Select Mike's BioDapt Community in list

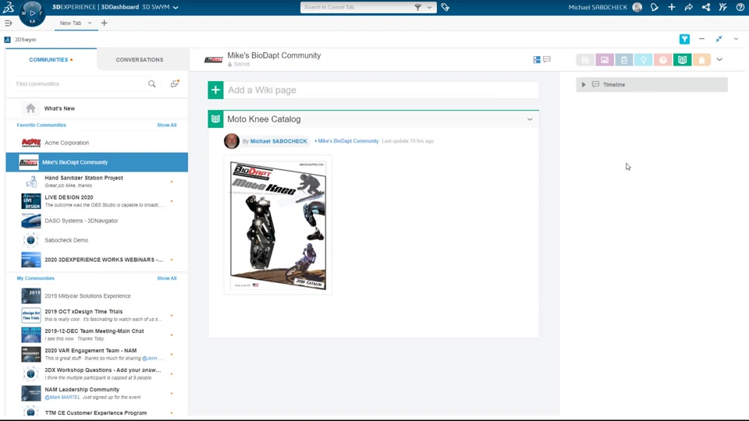click(x=97, y=162)
